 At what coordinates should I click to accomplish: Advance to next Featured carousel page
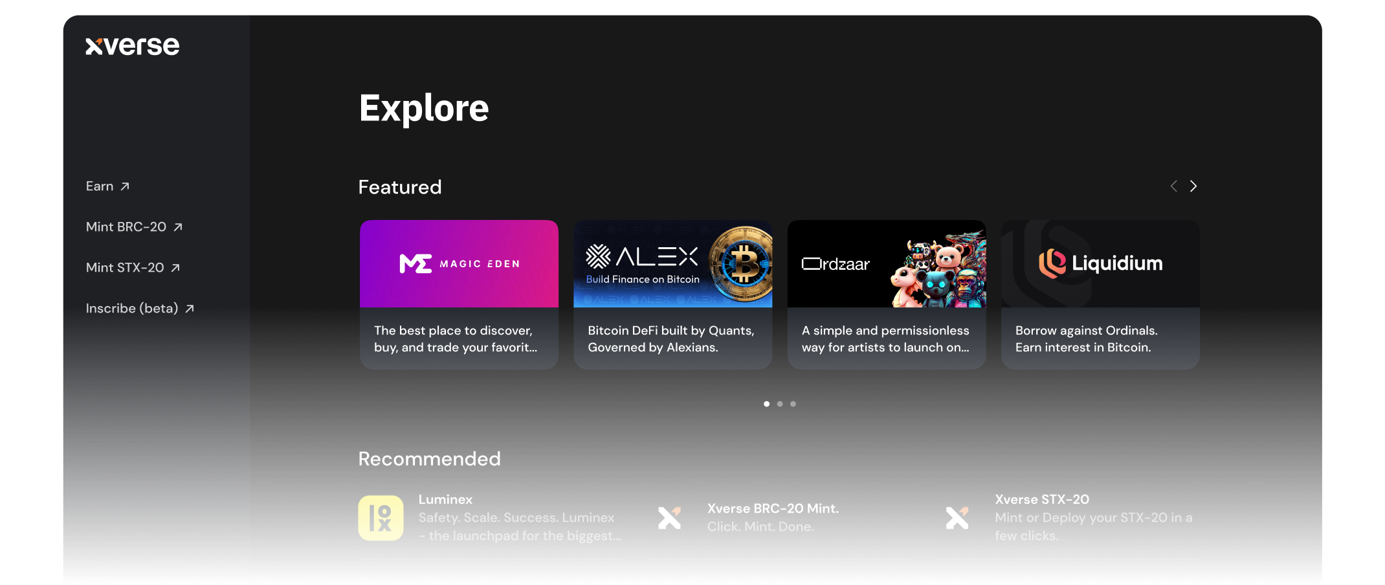tap(1193, 186)
